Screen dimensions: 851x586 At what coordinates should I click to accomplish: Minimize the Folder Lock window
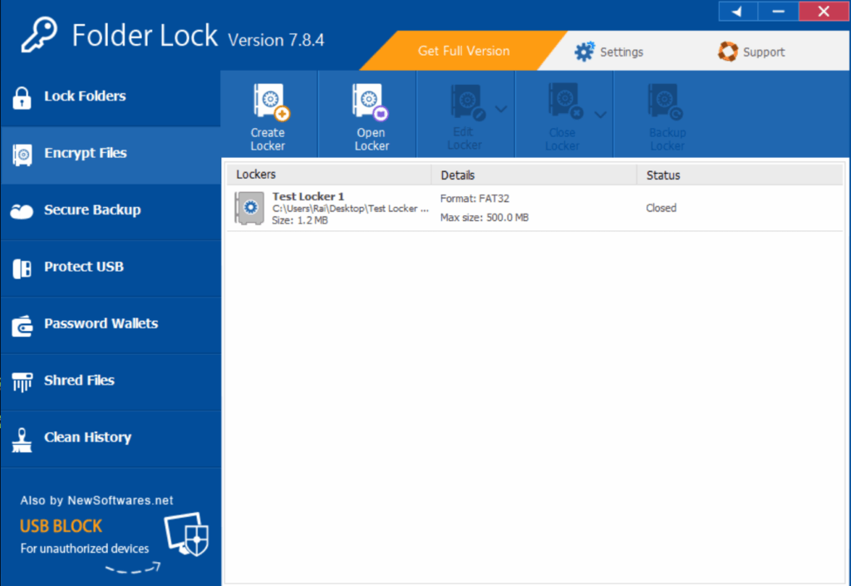click(778, 12)
